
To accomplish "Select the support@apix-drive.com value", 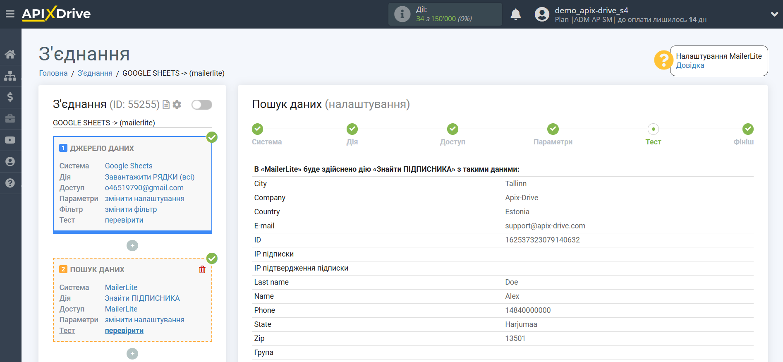I will pyautogui.click(x=545, y=226).
